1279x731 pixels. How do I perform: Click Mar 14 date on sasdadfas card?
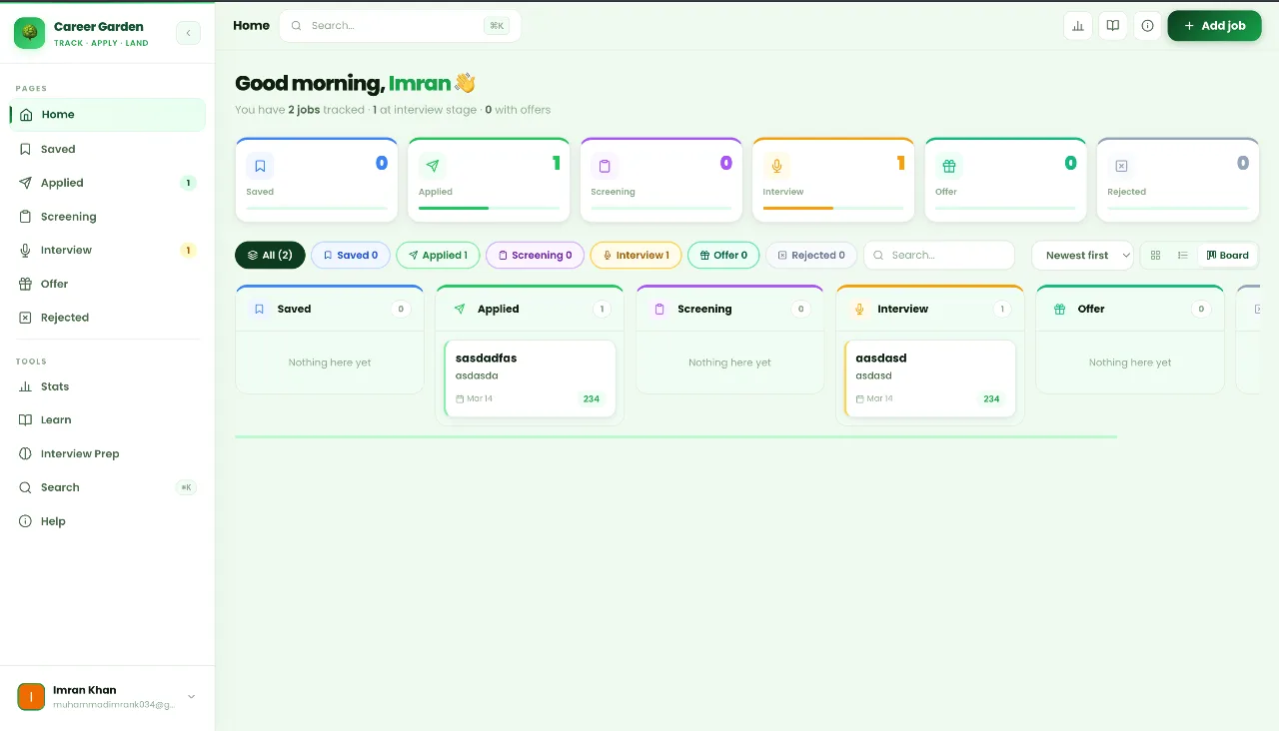click(475, 398)
